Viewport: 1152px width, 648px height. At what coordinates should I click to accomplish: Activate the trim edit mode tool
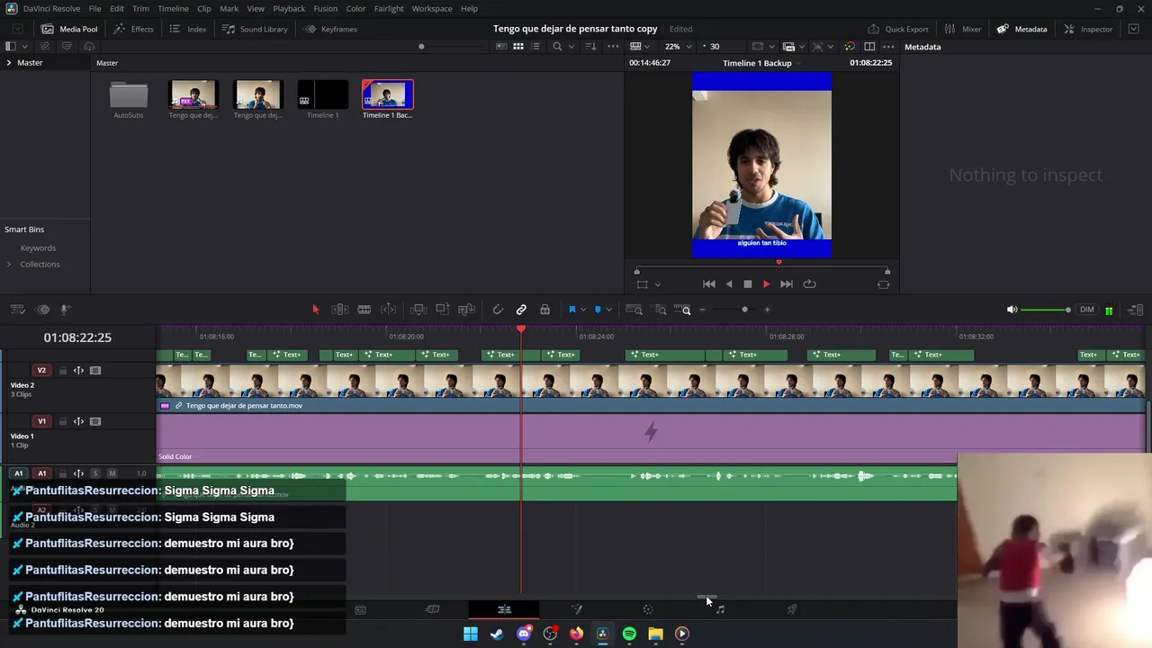click(x=340, y=310)
